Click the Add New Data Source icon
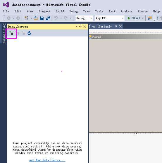The height and width of the screenshot is (163, 162). pos(11,33)
